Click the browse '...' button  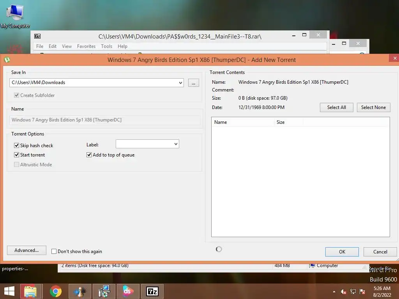(x=193, y=83)
